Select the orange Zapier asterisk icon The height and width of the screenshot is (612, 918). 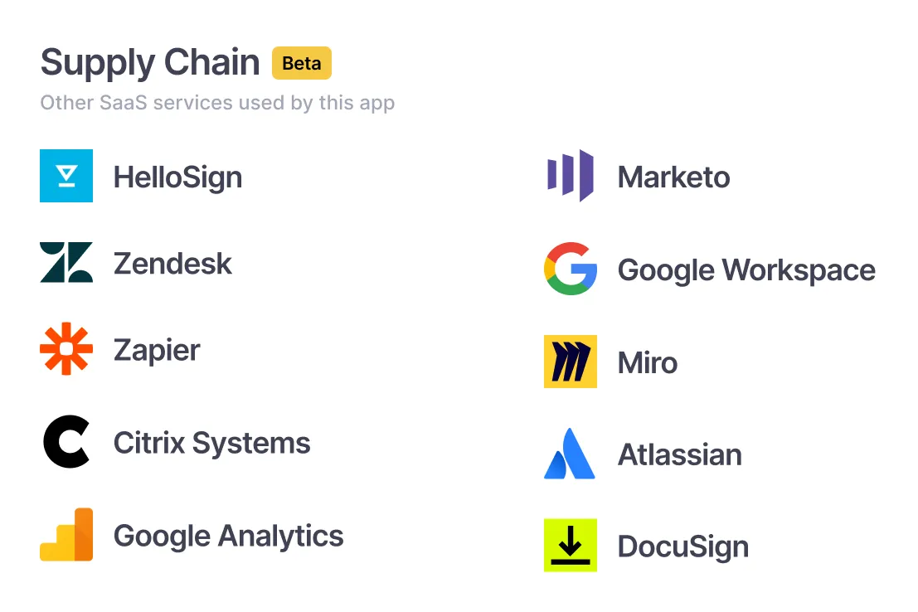coord(66,349)
